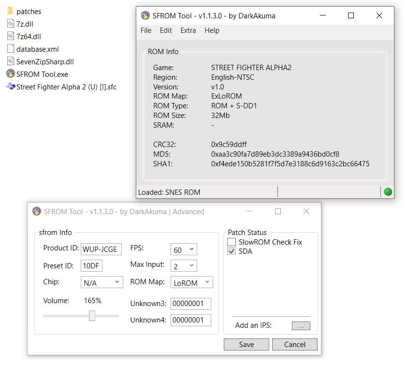Click the Region value English-NTSC
This screenshot has height=365, width=406.
(x=232, y=77)
